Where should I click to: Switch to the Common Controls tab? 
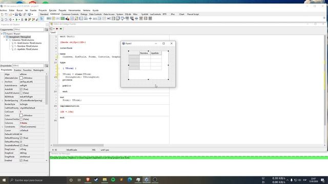click(70, 14)
